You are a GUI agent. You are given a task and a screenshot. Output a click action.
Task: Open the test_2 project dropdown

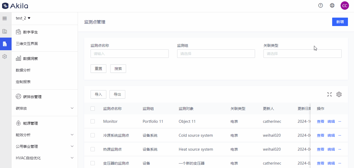(x=23, y=18)
